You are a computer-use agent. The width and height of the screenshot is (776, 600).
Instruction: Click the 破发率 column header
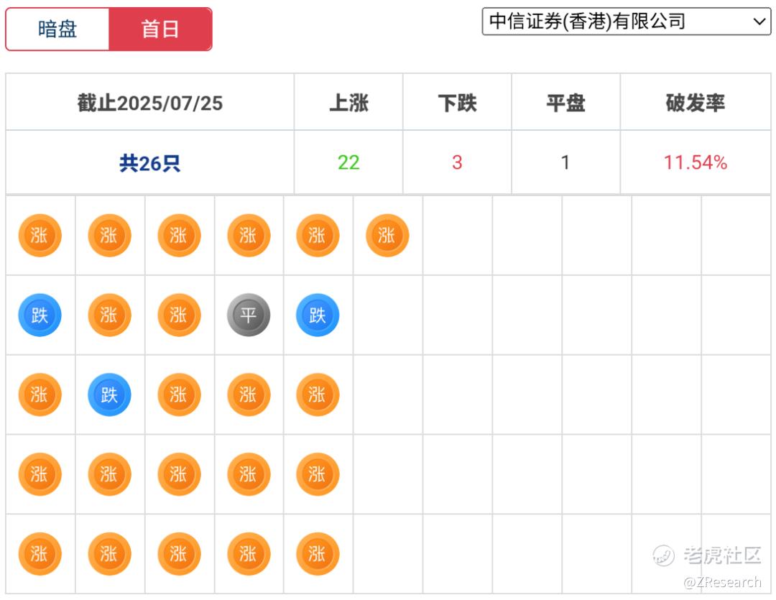click(695, 103)
